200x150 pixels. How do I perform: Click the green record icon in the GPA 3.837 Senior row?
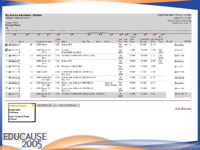[x=9, y=88]
